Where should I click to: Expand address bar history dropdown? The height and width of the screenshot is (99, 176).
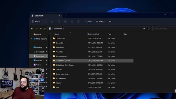coord(144,29)
